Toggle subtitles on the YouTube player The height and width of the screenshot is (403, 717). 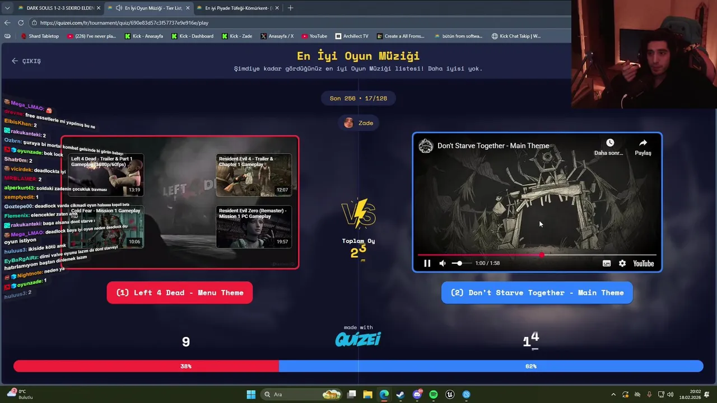pyautogui.click(x=607, y=263)
